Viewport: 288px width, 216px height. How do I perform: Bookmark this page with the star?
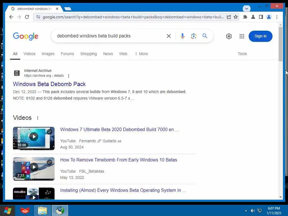pos(236,17)
